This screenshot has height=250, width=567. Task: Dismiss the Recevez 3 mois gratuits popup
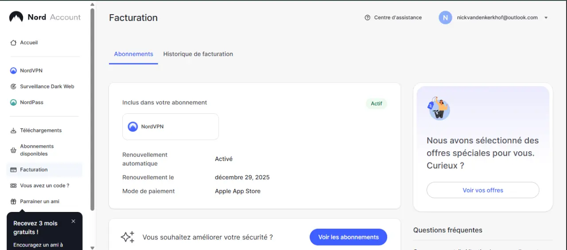[x=73, y=221]
